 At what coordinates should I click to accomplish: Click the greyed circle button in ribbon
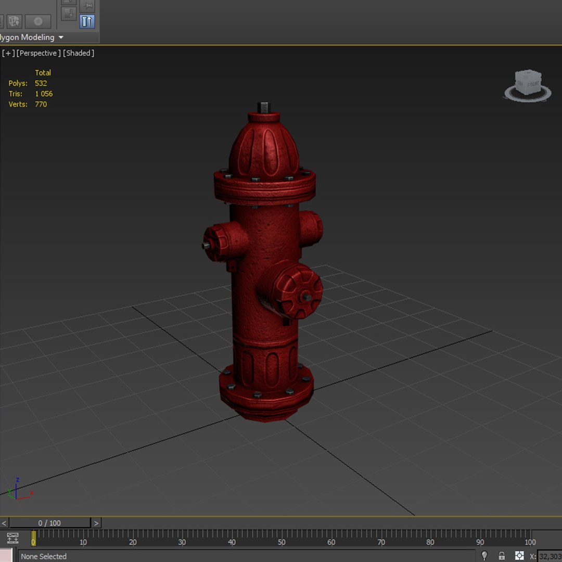pos(38,21)
